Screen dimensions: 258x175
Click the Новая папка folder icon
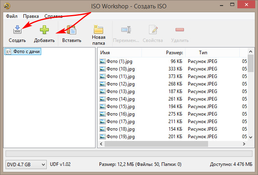click(x=98, y=29)
